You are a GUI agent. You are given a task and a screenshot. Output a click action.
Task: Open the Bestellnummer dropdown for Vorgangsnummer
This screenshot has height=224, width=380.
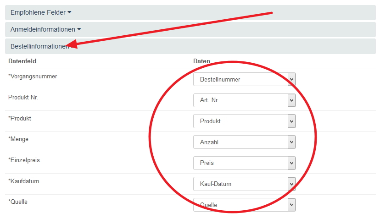[x=244, y=79]
